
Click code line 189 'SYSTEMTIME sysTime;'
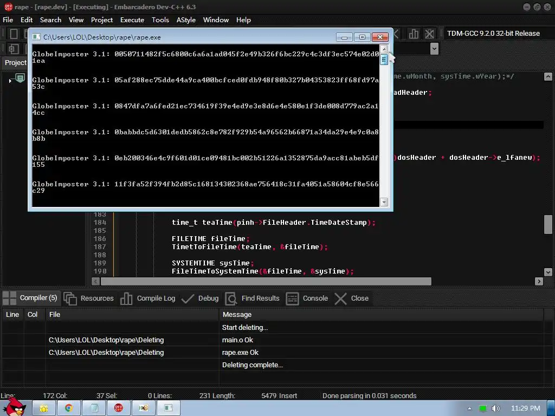click(213, 263)
